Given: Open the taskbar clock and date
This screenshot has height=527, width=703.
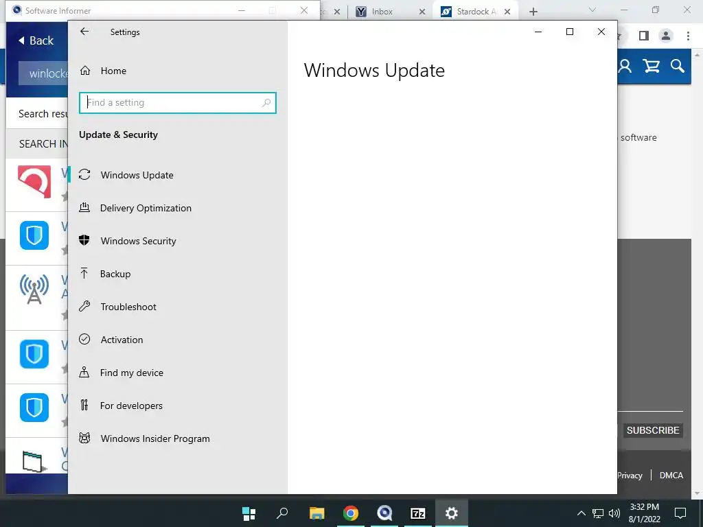Looking at the screenshot, I should click(644, 513).
